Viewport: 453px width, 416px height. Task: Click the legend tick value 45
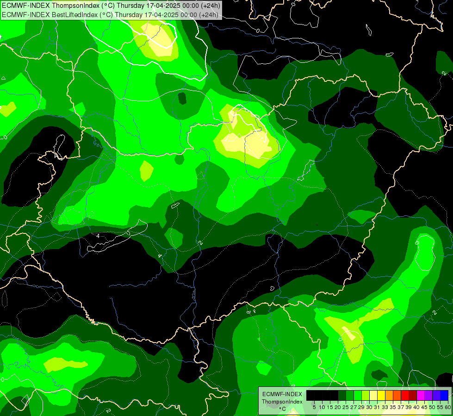[x=424, y=407]
